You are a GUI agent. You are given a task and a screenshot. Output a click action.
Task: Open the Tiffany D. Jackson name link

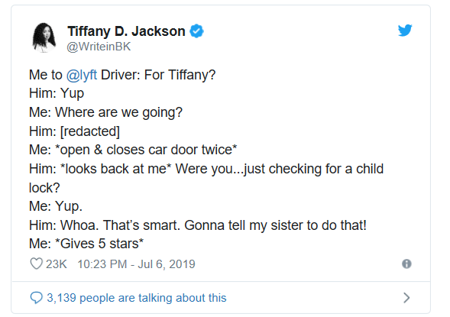(126, 31)
